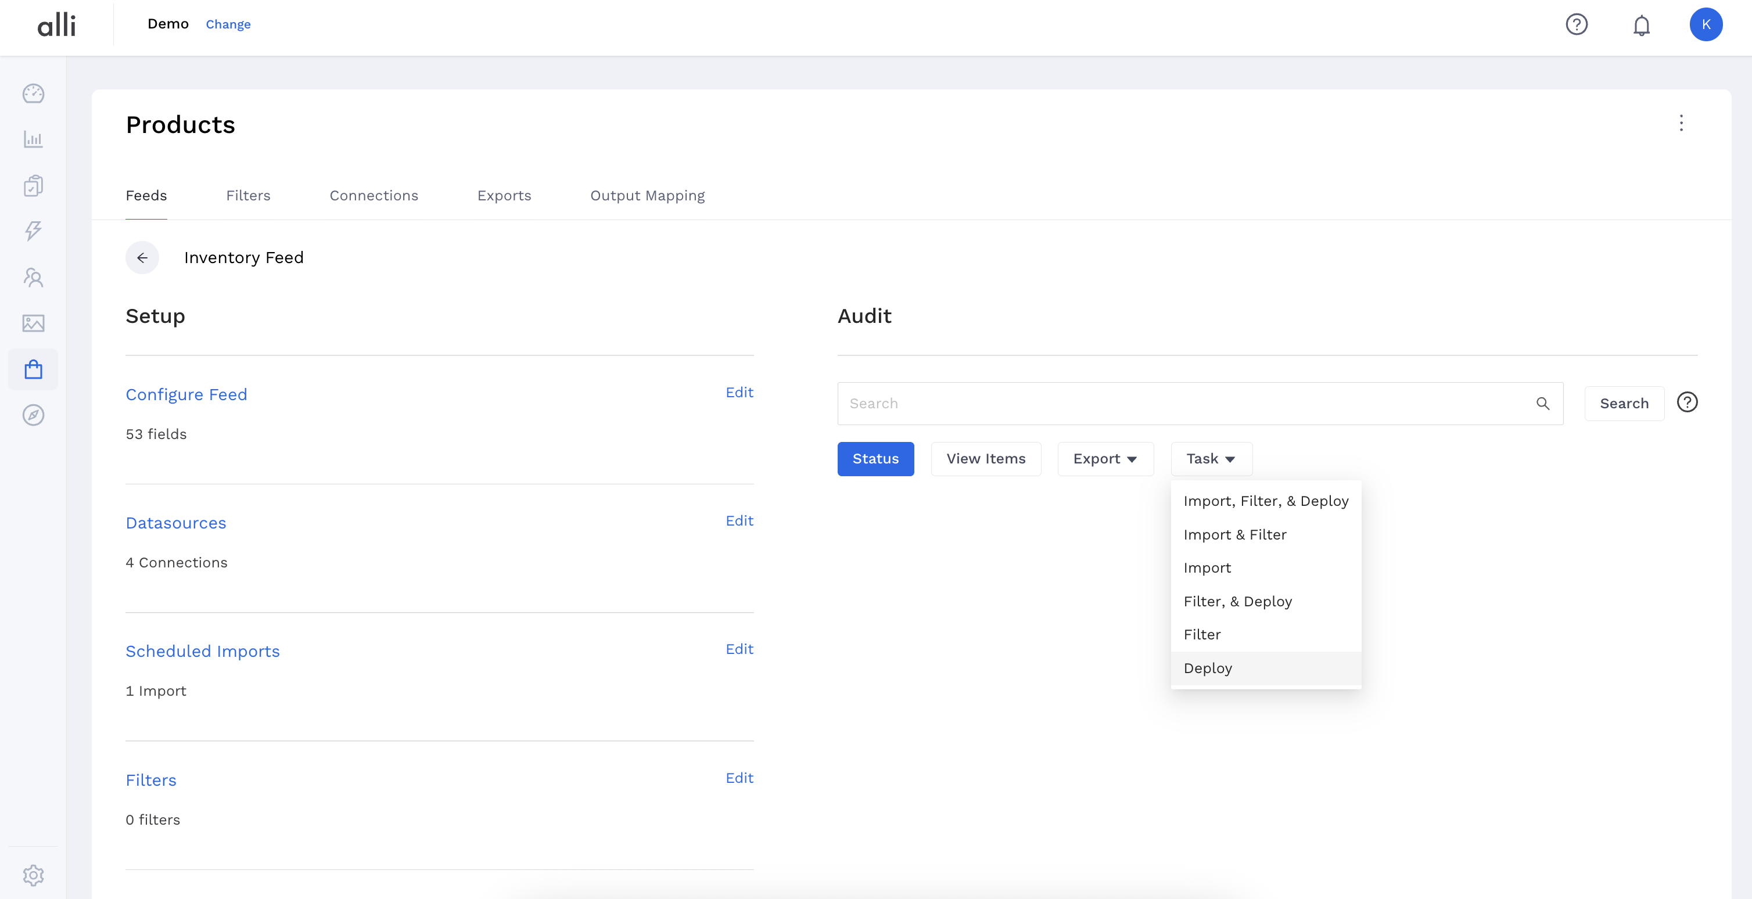Click the notifications bell icon
This screenshot has width=1752, height=899.
[1641, 25]
